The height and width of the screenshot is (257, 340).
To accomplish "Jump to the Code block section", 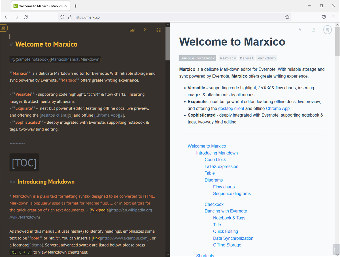I will 215,160.
